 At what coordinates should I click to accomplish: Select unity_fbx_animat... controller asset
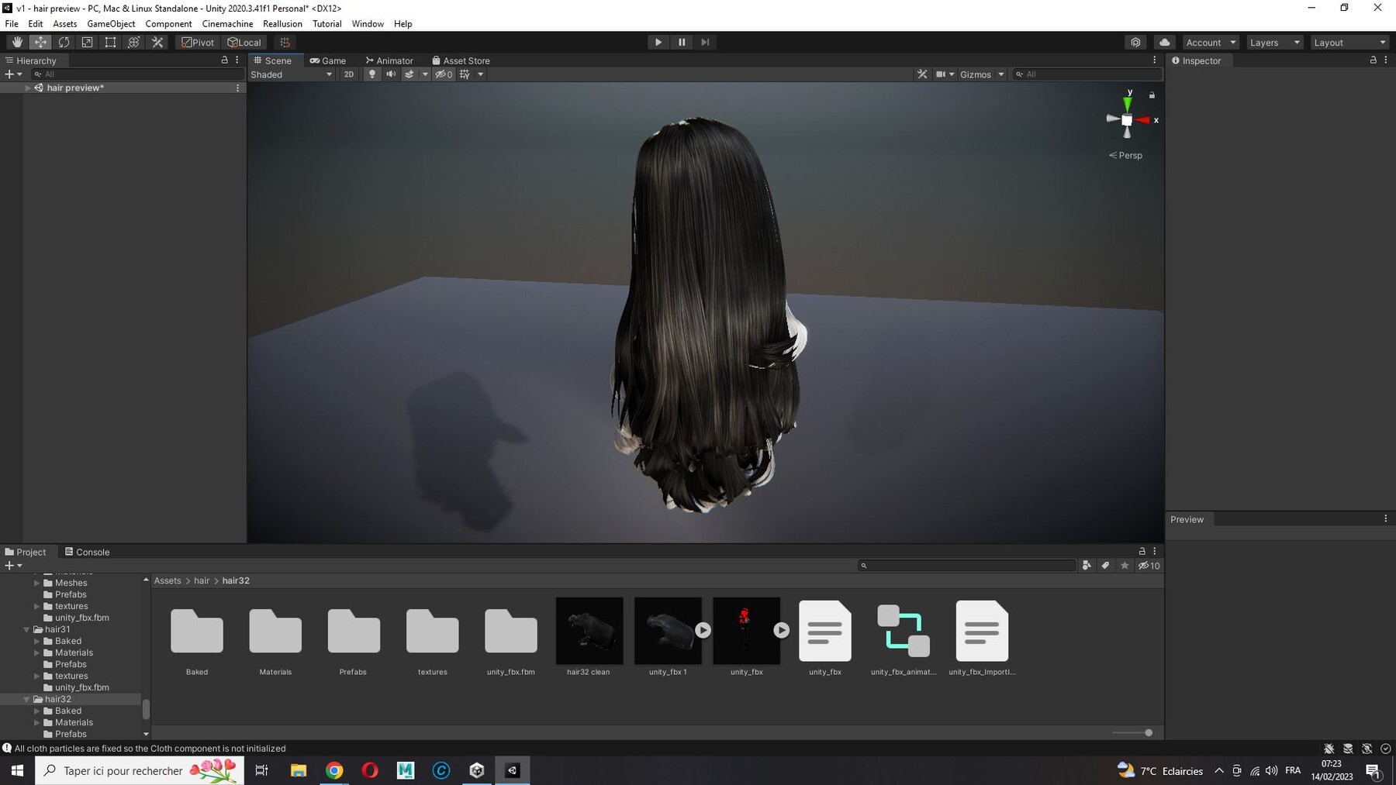pos(904,638)
